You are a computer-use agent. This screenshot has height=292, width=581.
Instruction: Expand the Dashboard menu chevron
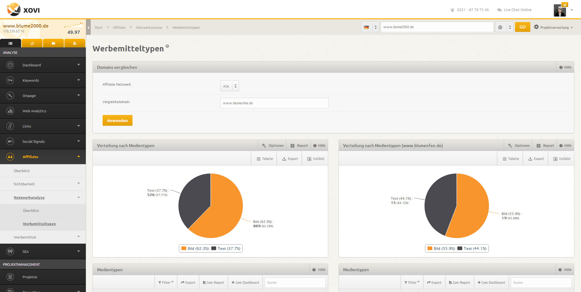(78, 65)
